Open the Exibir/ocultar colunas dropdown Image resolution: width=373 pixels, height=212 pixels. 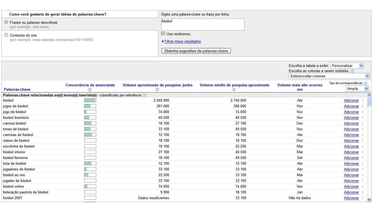329,76
